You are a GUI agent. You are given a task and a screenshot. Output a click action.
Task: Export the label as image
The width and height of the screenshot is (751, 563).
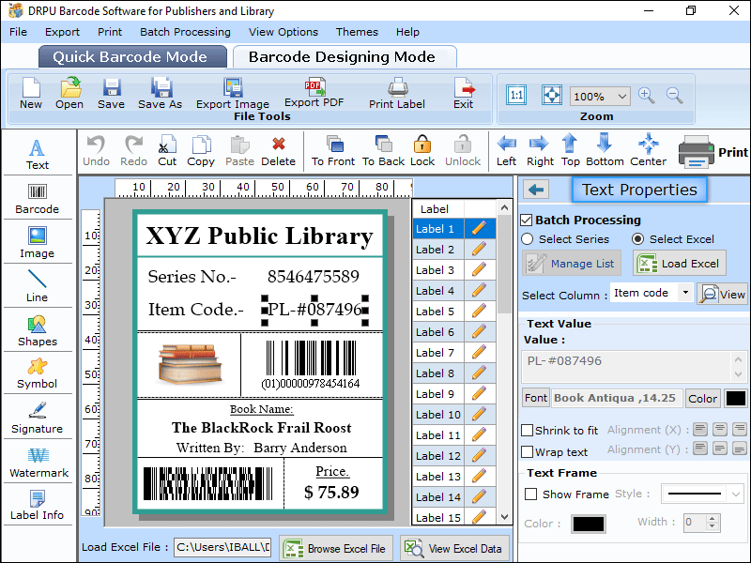tap(233, 93)
